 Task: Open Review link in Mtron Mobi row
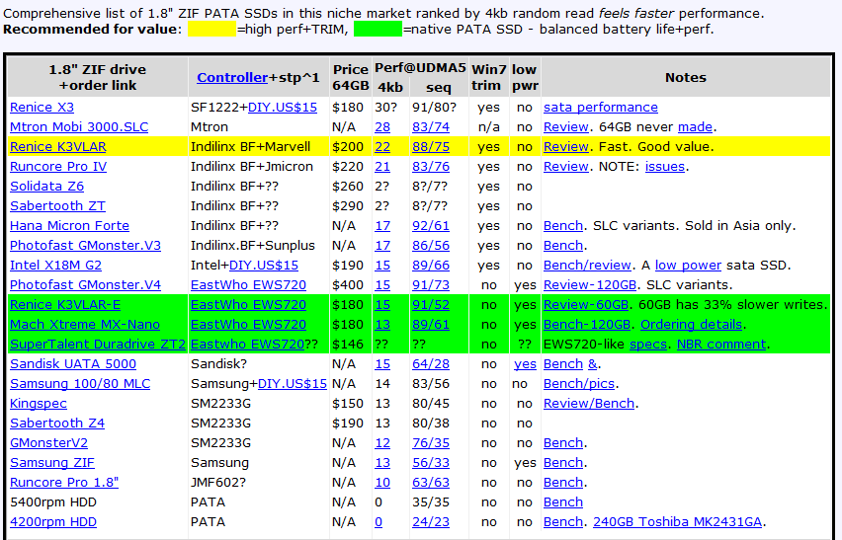click(566, 127)
